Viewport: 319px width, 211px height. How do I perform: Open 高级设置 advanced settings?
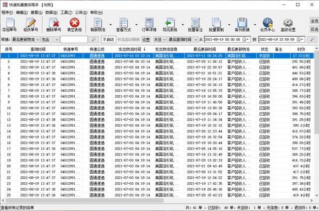(288, 25)
